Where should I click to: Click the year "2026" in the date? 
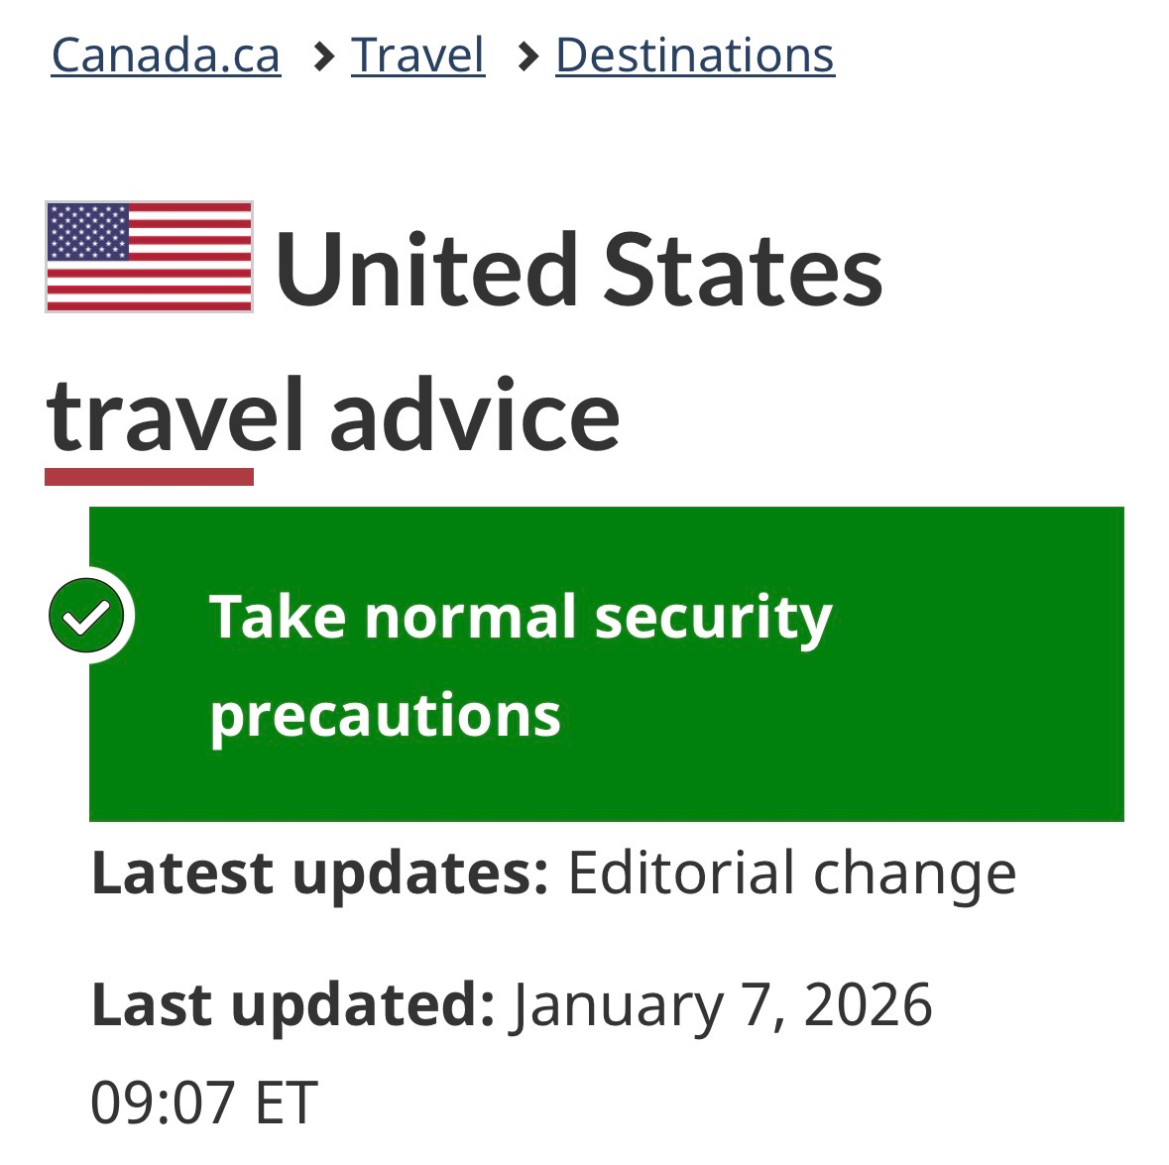click(869, 1004)
